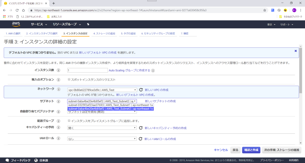Click the pin icon in the AWS navbar

coord(88,24)
